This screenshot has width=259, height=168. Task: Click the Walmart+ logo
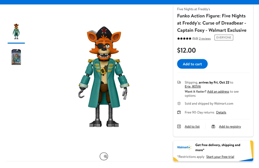[184, 147]
